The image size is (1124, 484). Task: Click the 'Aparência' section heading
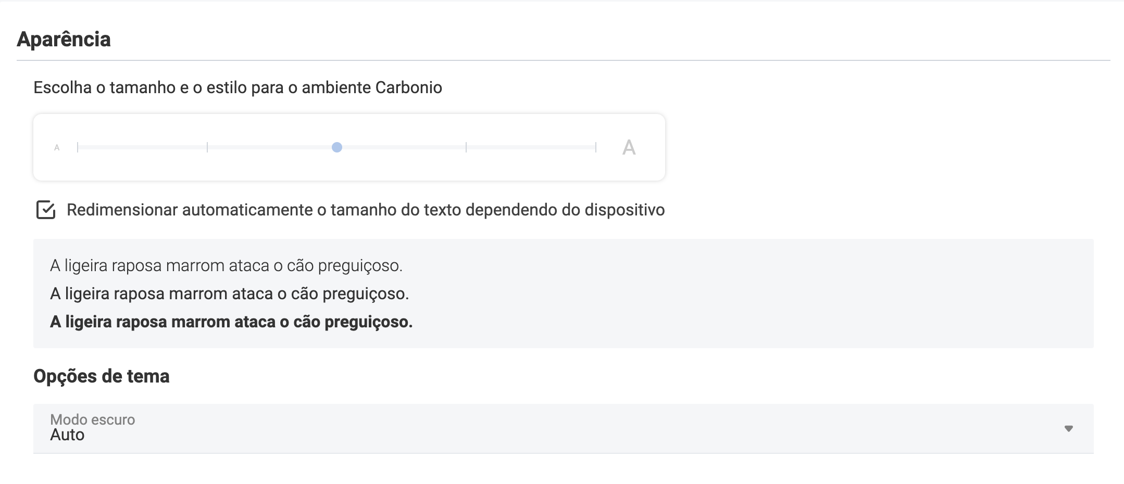click(64, 40)
